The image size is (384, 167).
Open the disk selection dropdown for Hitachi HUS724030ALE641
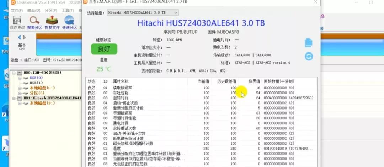(x=143, y=13)
